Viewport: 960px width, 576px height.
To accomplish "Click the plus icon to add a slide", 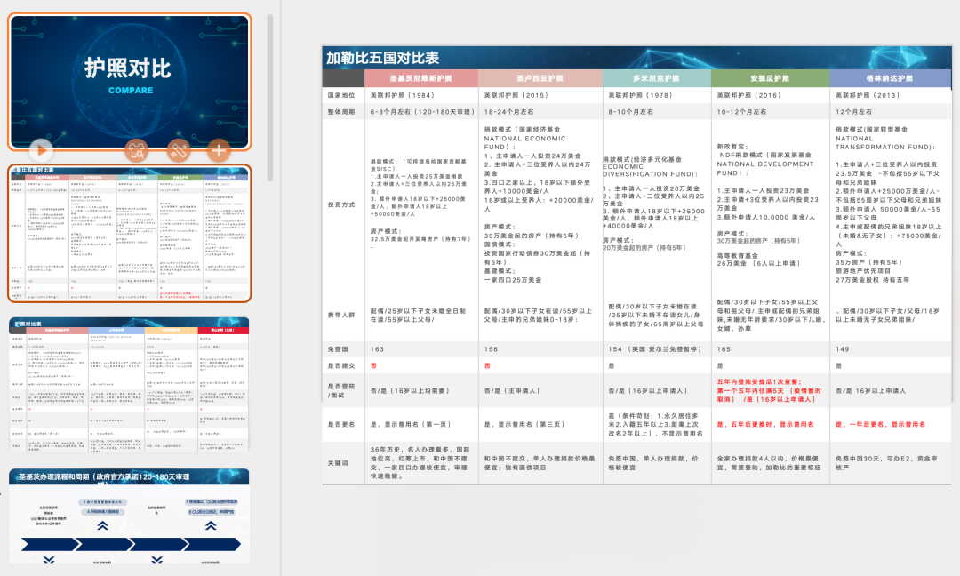I will [x=219, y=149].
